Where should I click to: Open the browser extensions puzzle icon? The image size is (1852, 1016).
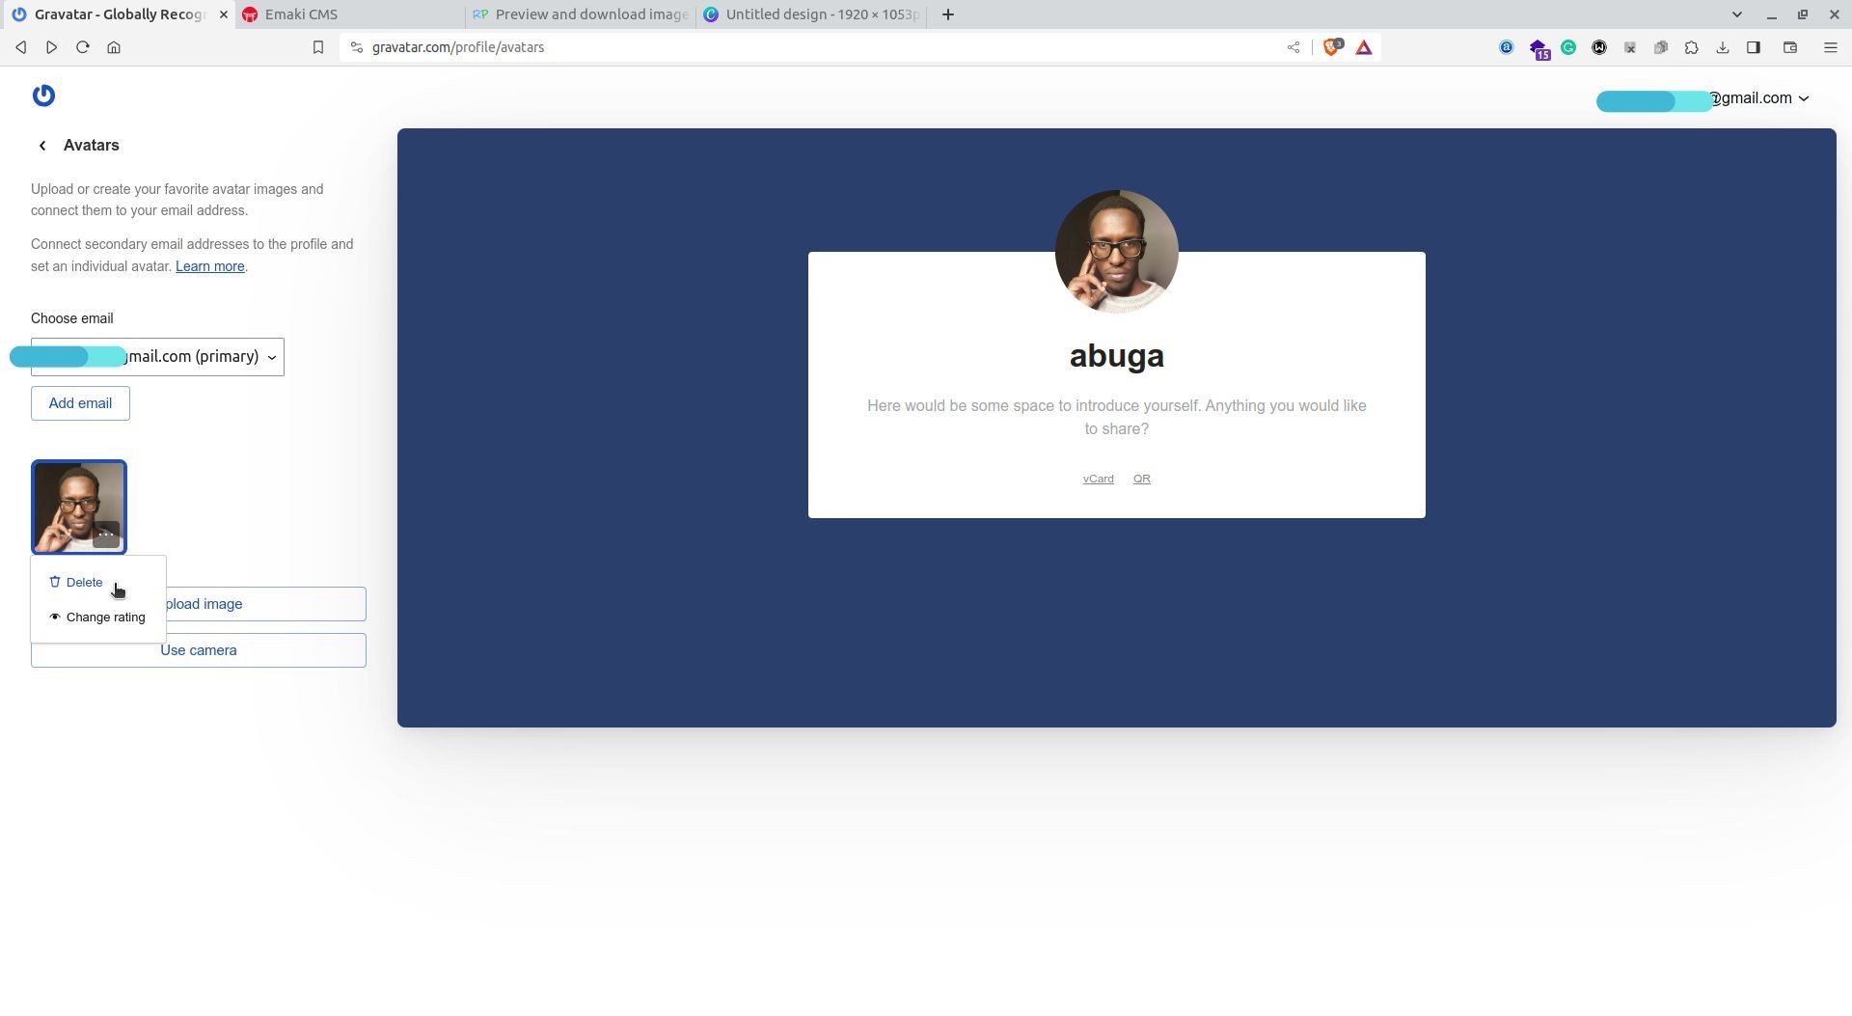pyautogui.click(x=1692, y=47)
